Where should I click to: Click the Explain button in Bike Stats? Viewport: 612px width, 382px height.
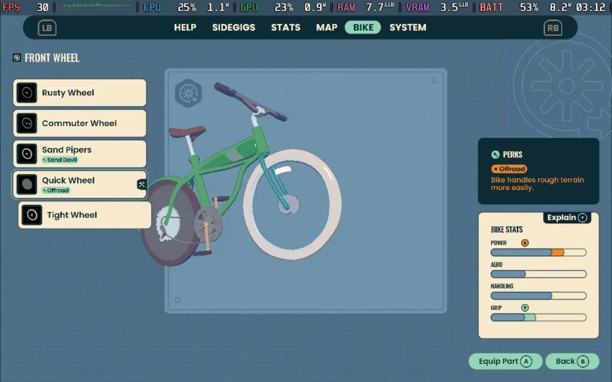[x=567, y=217]
